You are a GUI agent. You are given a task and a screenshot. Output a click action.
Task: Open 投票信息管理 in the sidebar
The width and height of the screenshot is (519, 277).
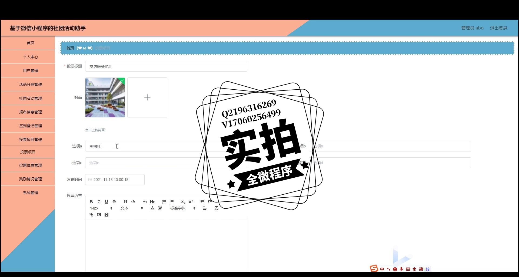[x=28, y=165]
